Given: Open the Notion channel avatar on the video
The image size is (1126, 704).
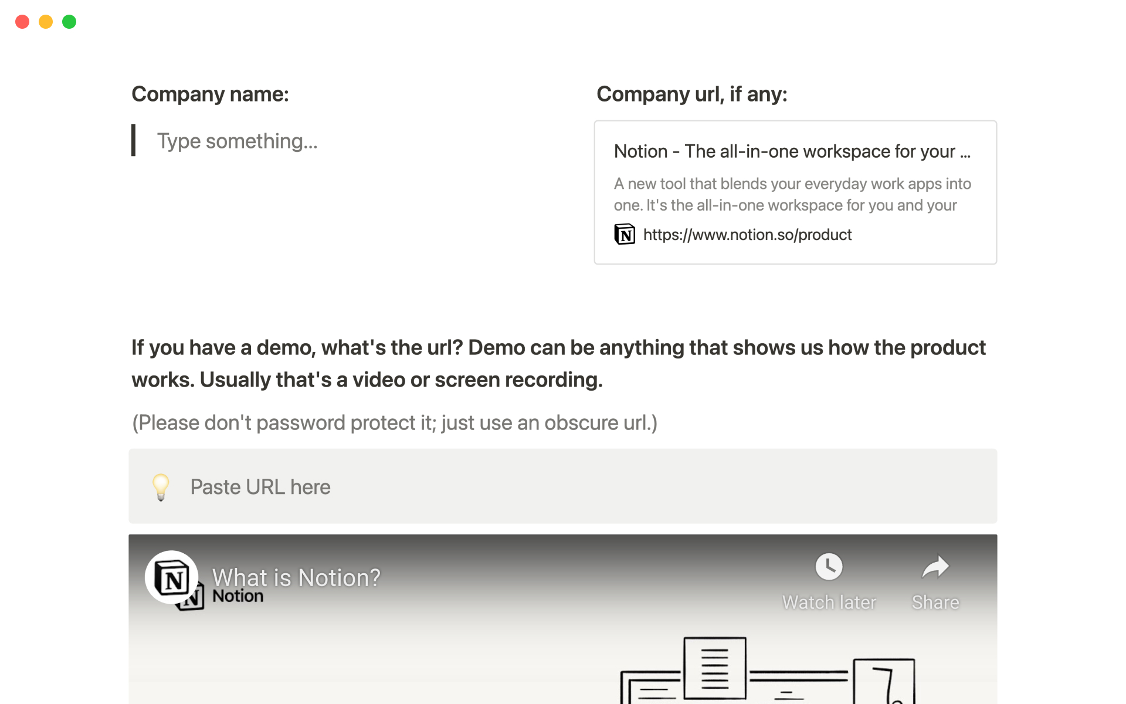Looking at the screenshot, I should [171, 578].
